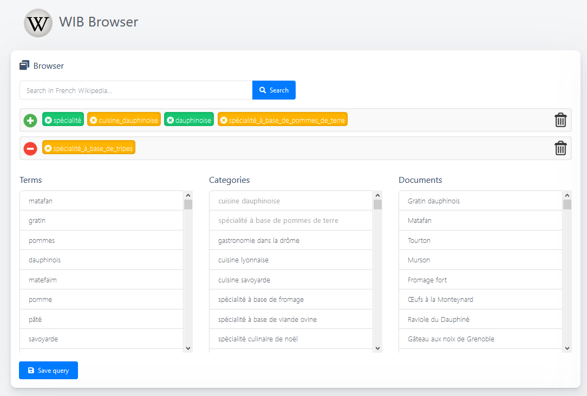
Task: Click the Save query button
Action: click(x=48, y=371)
